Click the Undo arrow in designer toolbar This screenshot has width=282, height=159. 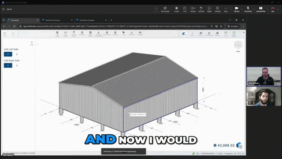point(5,34)
